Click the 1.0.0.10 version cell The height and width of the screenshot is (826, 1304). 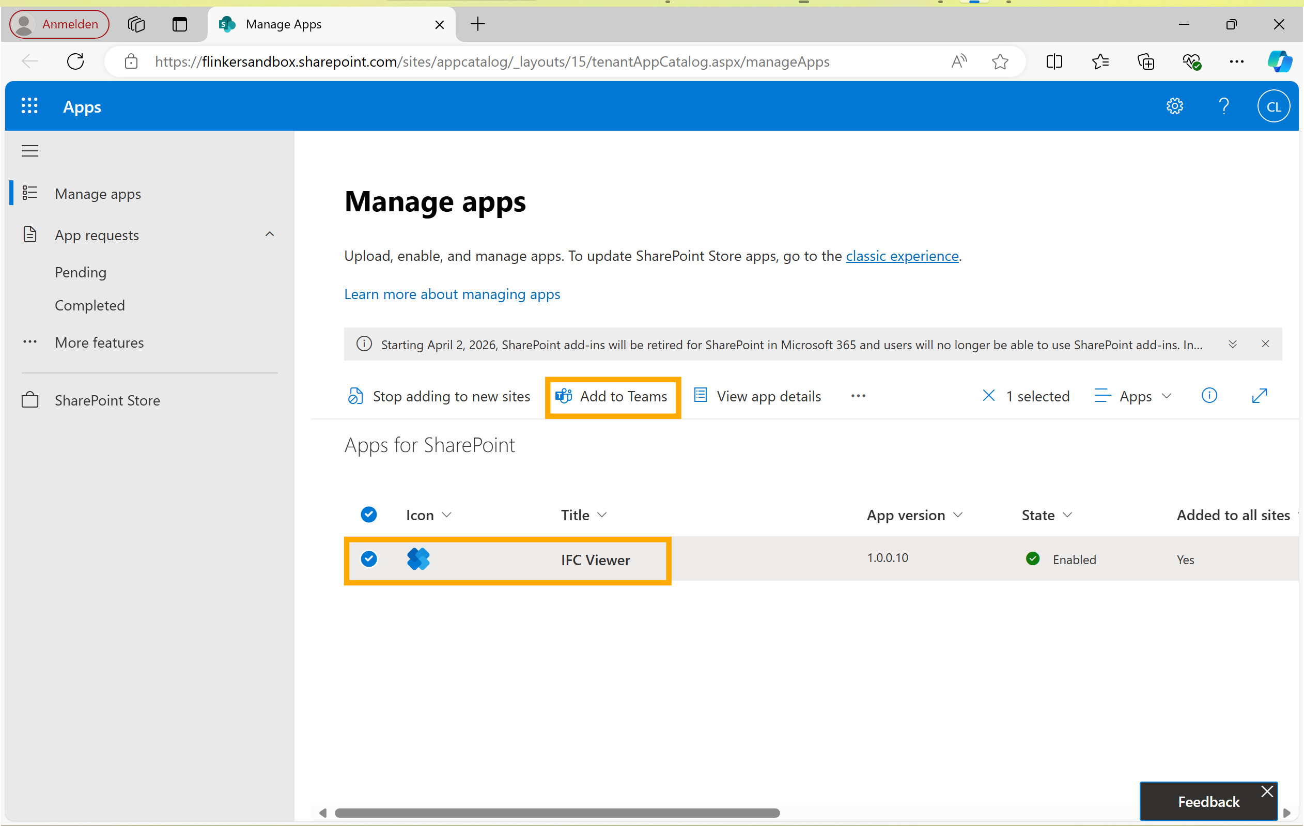[x=887, y=557]
